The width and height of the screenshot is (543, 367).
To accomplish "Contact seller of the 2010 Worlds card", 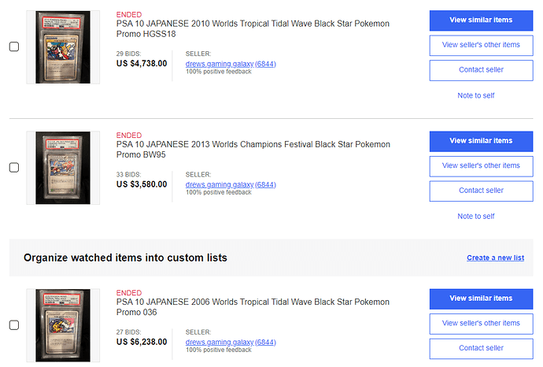I will click(481, 70).
